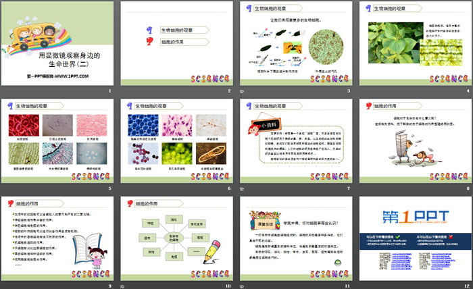Select slide 8 with kids carrying books cartoon
Viewport: 473px width, 289px height.
point(416,141)
